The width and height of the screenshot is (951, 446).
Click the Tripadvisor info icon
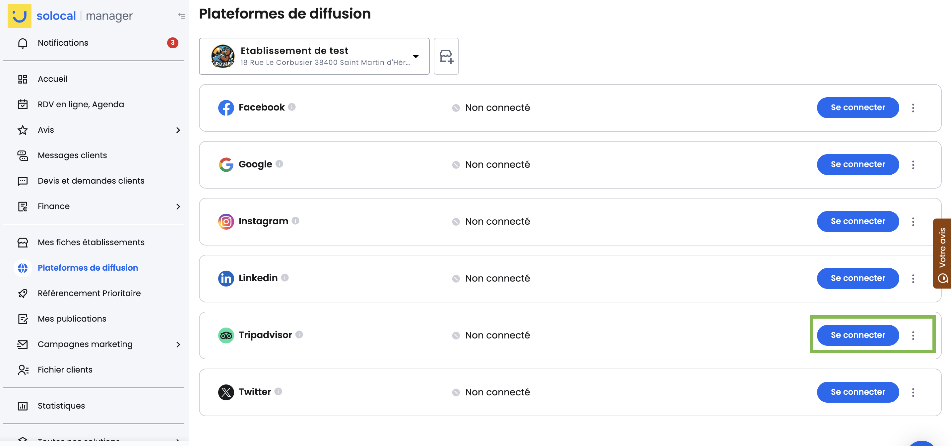coord(299,334)
